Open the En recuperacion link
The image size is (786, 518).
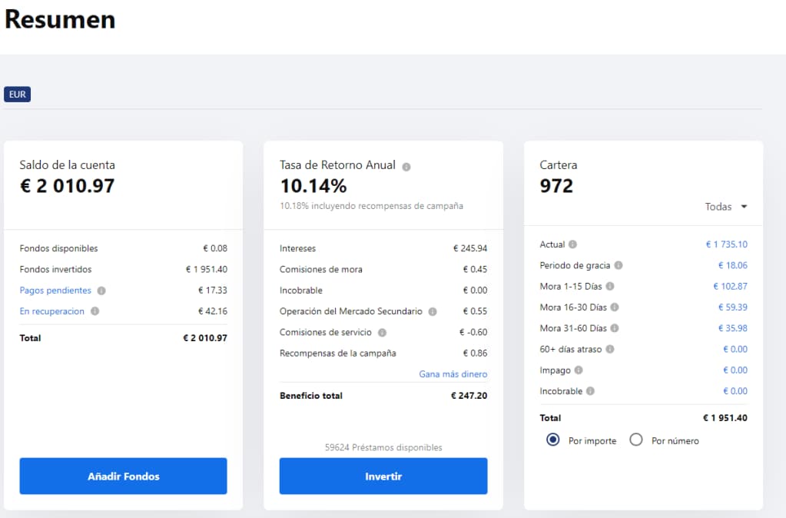(51, 311)
